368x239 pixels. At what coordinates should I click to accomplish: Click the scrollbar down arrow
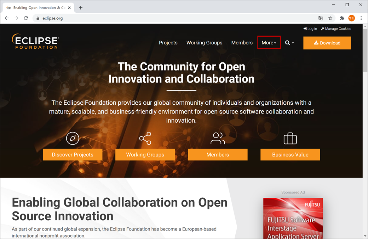[365, 236]
